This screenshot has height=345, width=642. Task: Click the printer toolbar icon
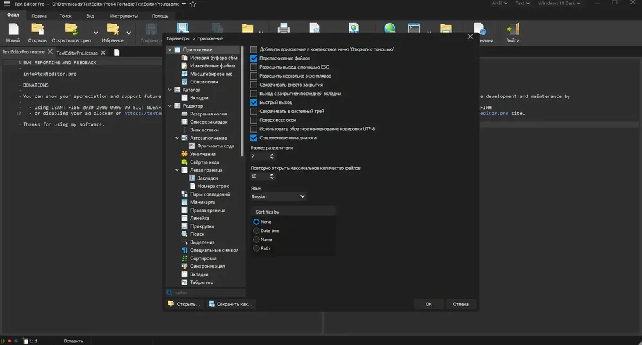click(283, 28)
